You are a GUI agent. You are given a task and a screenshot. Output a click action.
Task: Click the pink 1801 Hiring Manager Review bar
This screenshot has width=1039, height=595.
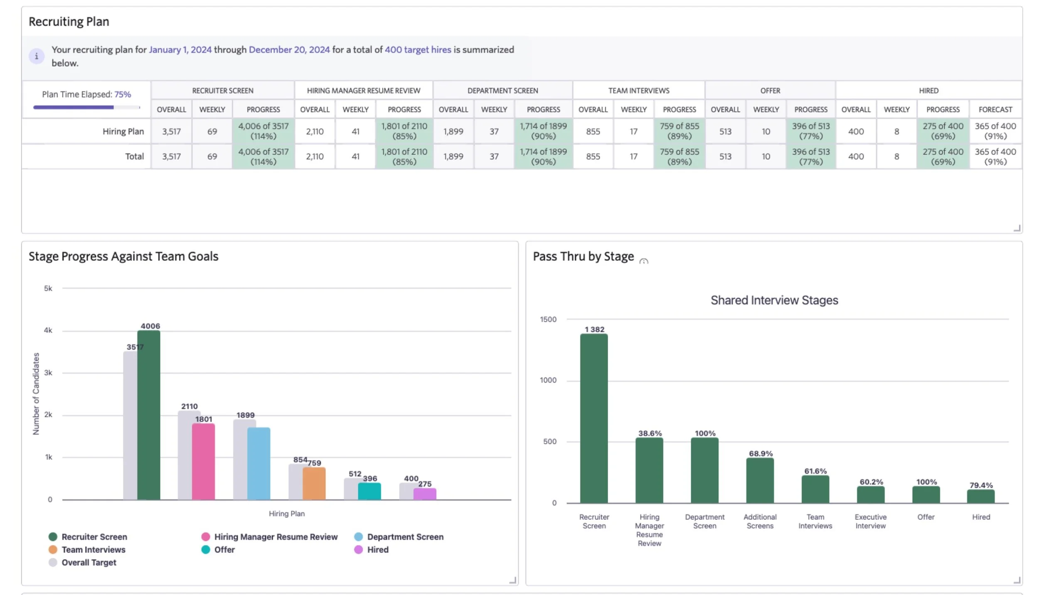click(204, 461)
